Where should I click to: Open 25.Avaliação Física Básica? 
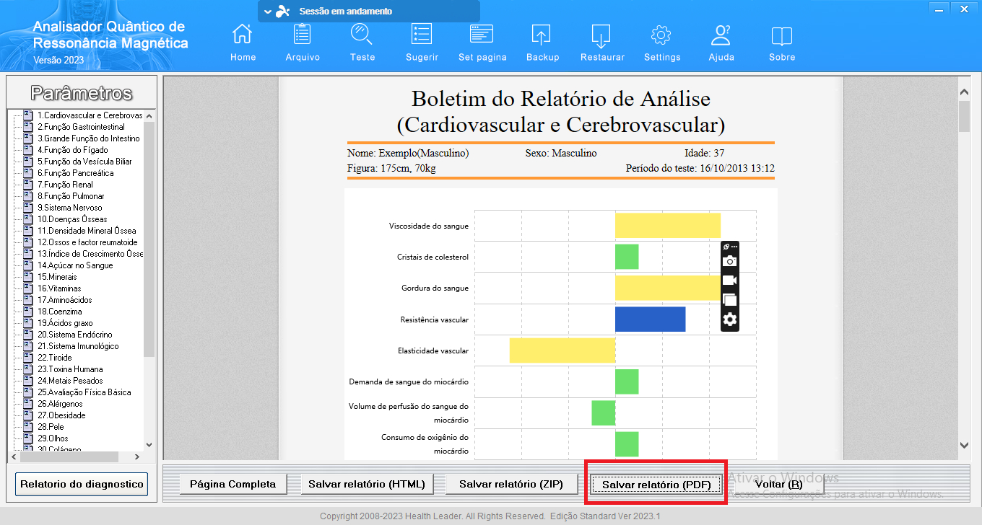(84, 392)
